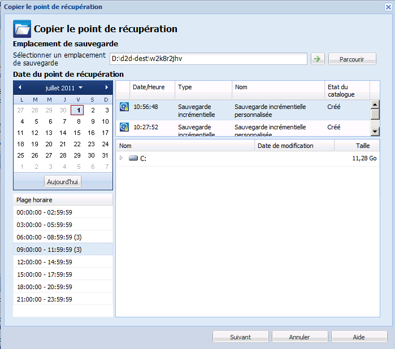This screenshot has width=395, height=349.
Task: Click the backup location path field
Action: (208, 59)
